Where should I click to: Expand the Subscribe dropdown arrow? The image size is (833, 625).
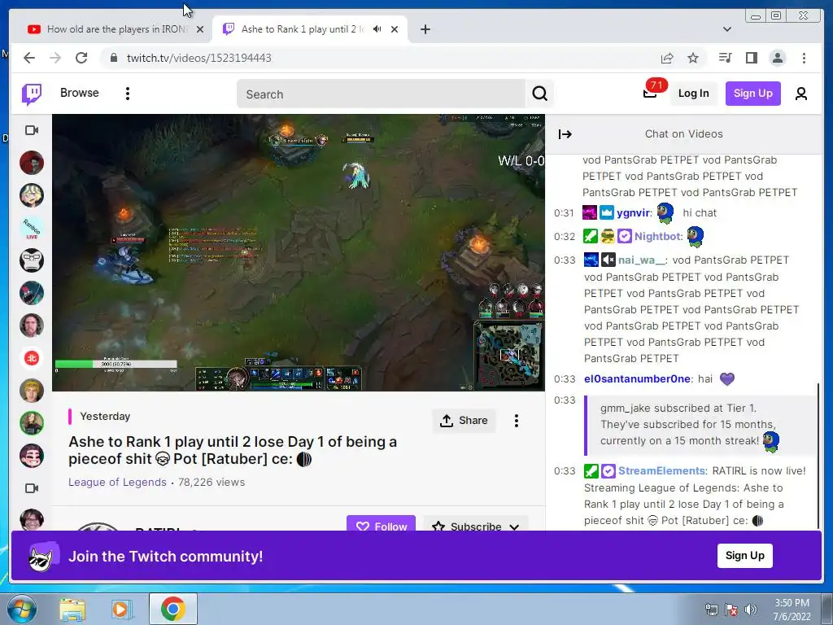(x=514, y=527)
